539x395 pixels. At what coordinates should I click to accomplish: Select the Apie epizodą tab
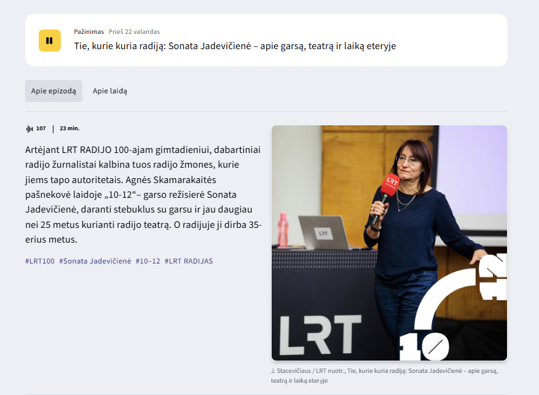click(x=53, y=91)
